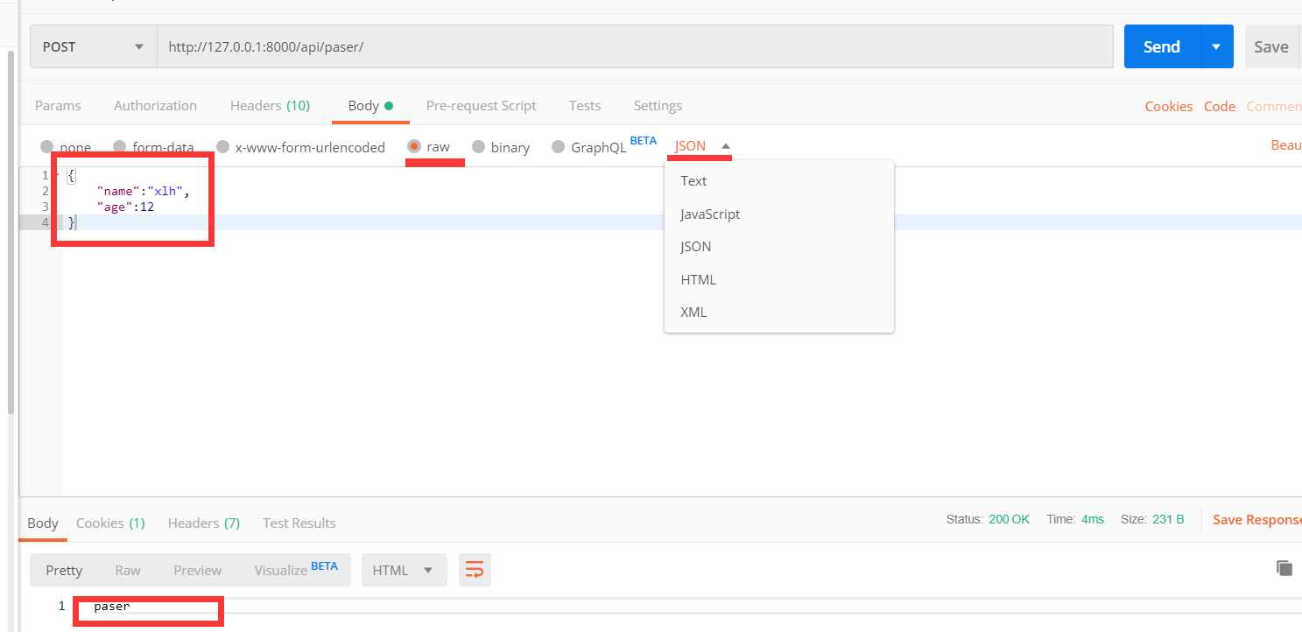Screen dimensions: 1302x632
Task: Open the response Cookies (1) tab
Action: click(110, 523)
